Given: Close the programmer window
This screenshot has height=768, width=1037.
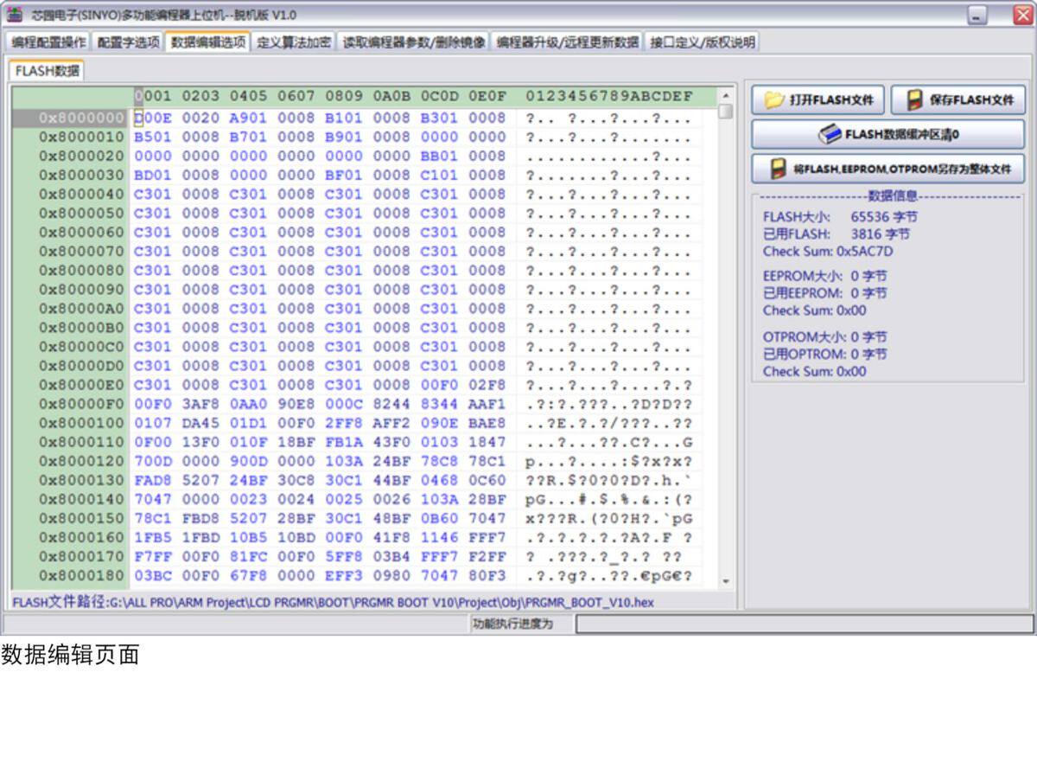Looking at the screenshot, I should 1023,15.
